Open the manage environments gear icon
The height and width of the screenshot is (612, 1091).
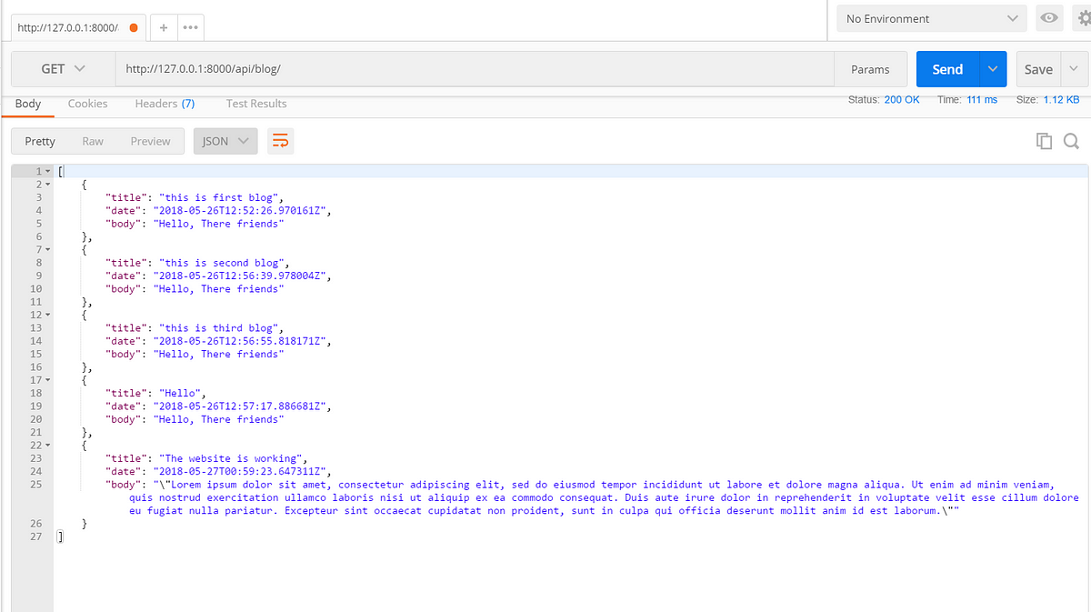pyautogui.click(x=1082, y=18)
